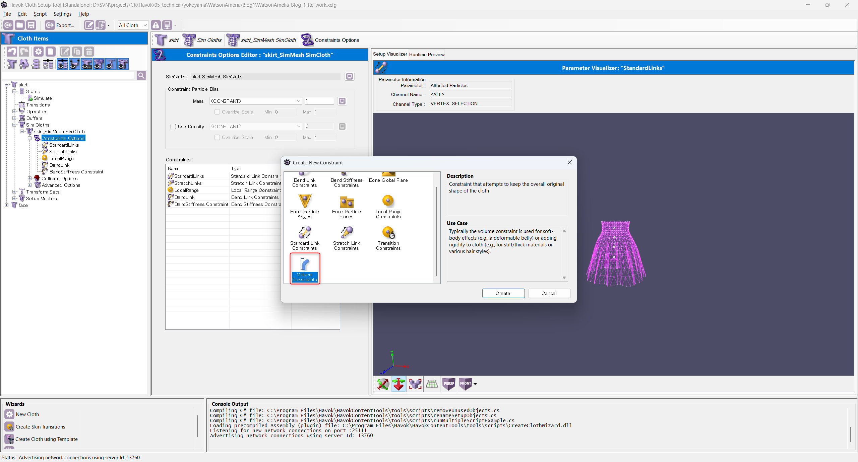858x462 pixels.
Task: Click the shirt filter icon in Cloth Items
Action: point(12,64)
